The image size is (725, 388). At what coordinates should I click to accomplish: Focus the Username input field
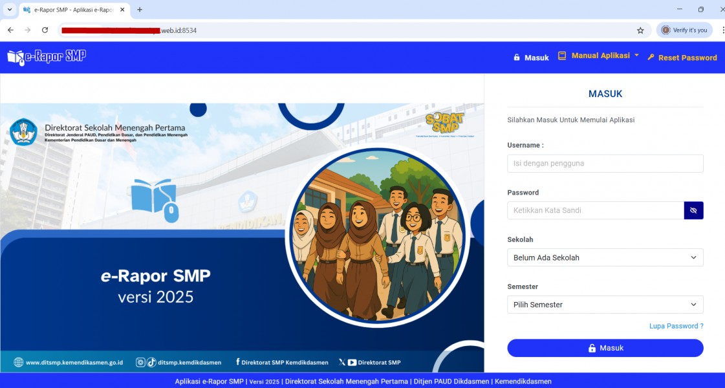pyautogui.click(x=605, y=163)
